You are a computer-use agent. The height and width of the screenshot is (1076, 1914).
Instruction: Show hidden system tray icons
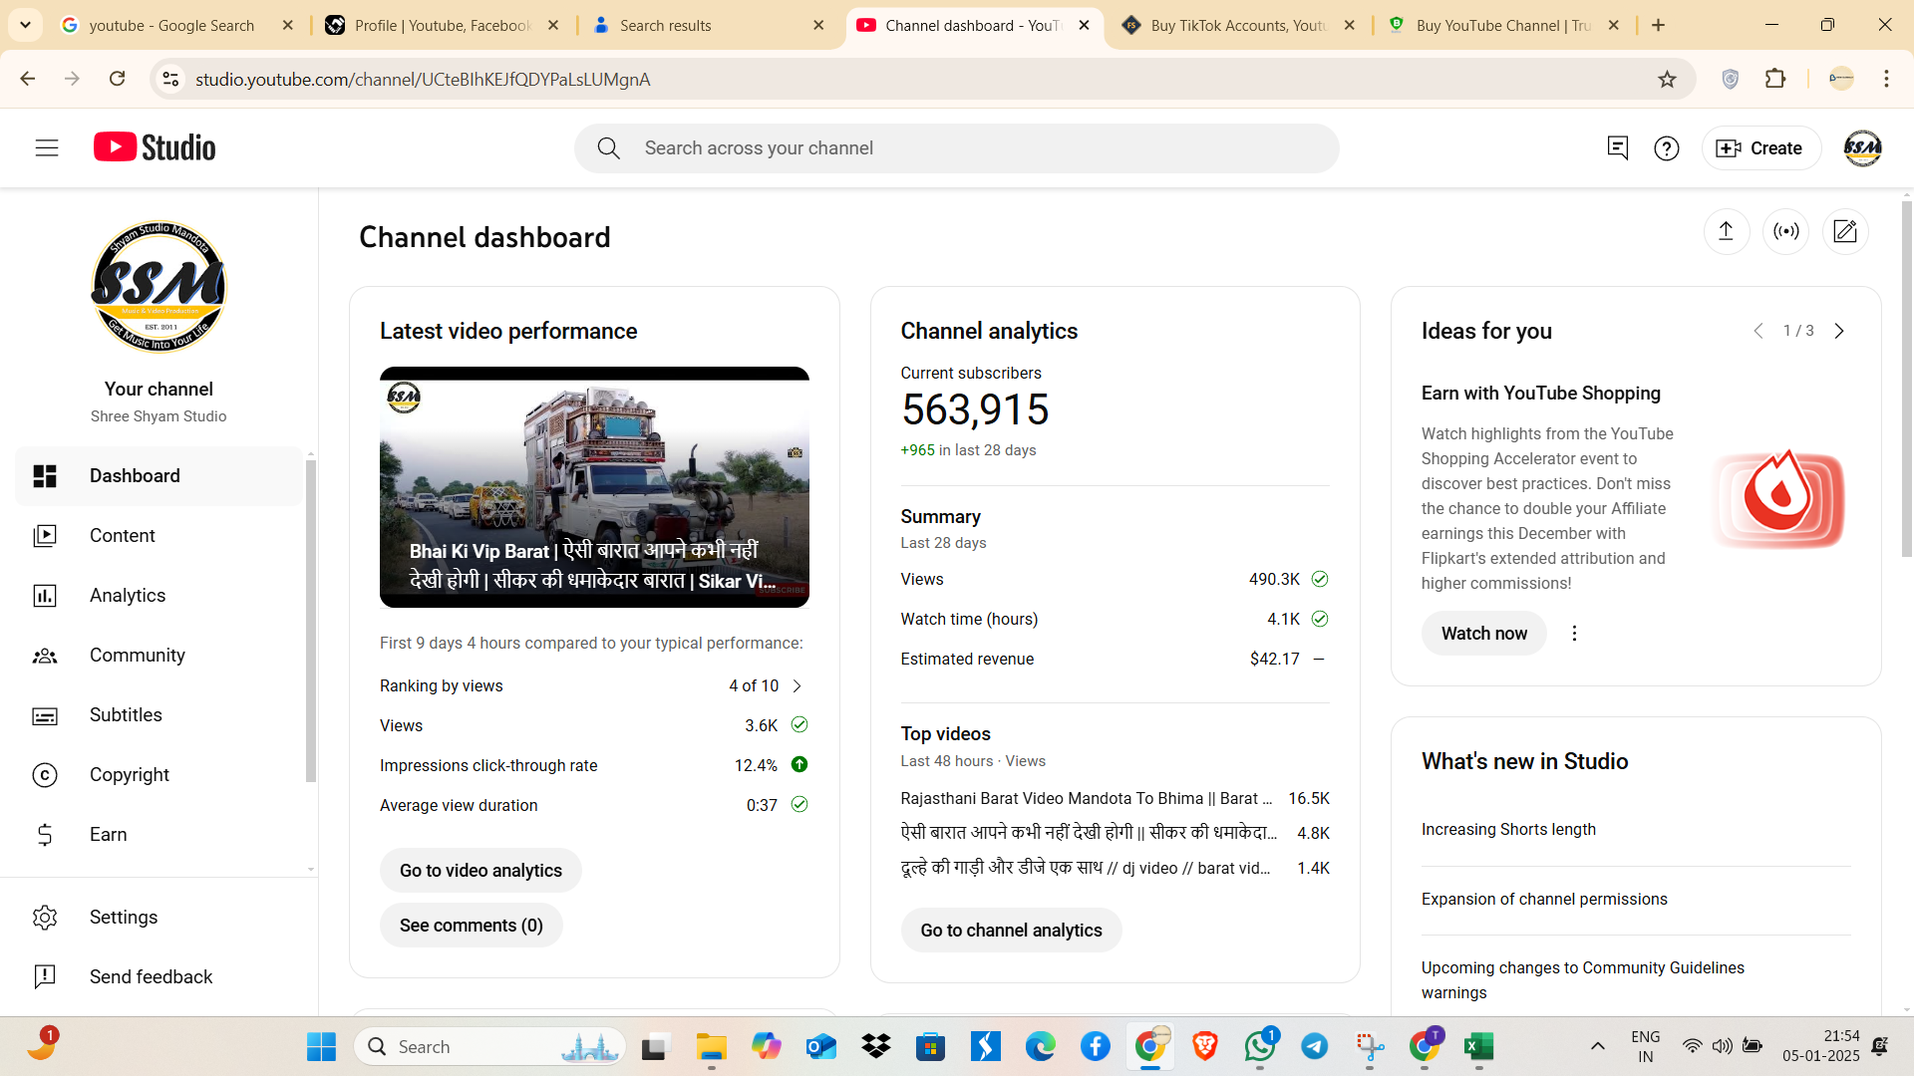coord(1597,1046)
